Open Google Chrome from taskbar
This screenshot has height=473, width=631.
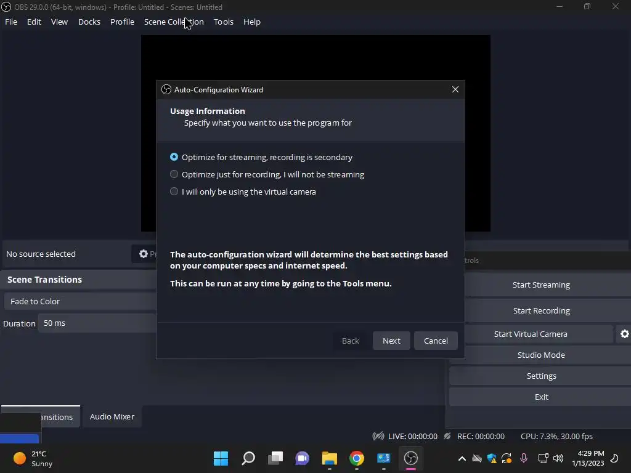coord(357,458)
